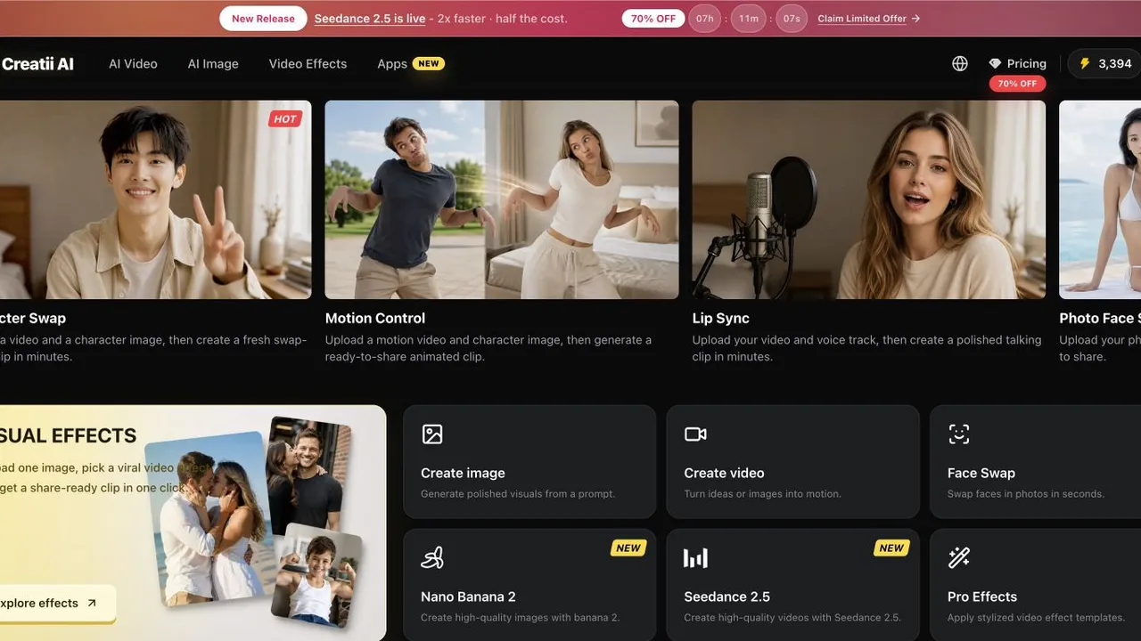Open the Photo Face Swap thumbnail
The height and width of the screenshot is (641, 1141).
click(1100, 199)
